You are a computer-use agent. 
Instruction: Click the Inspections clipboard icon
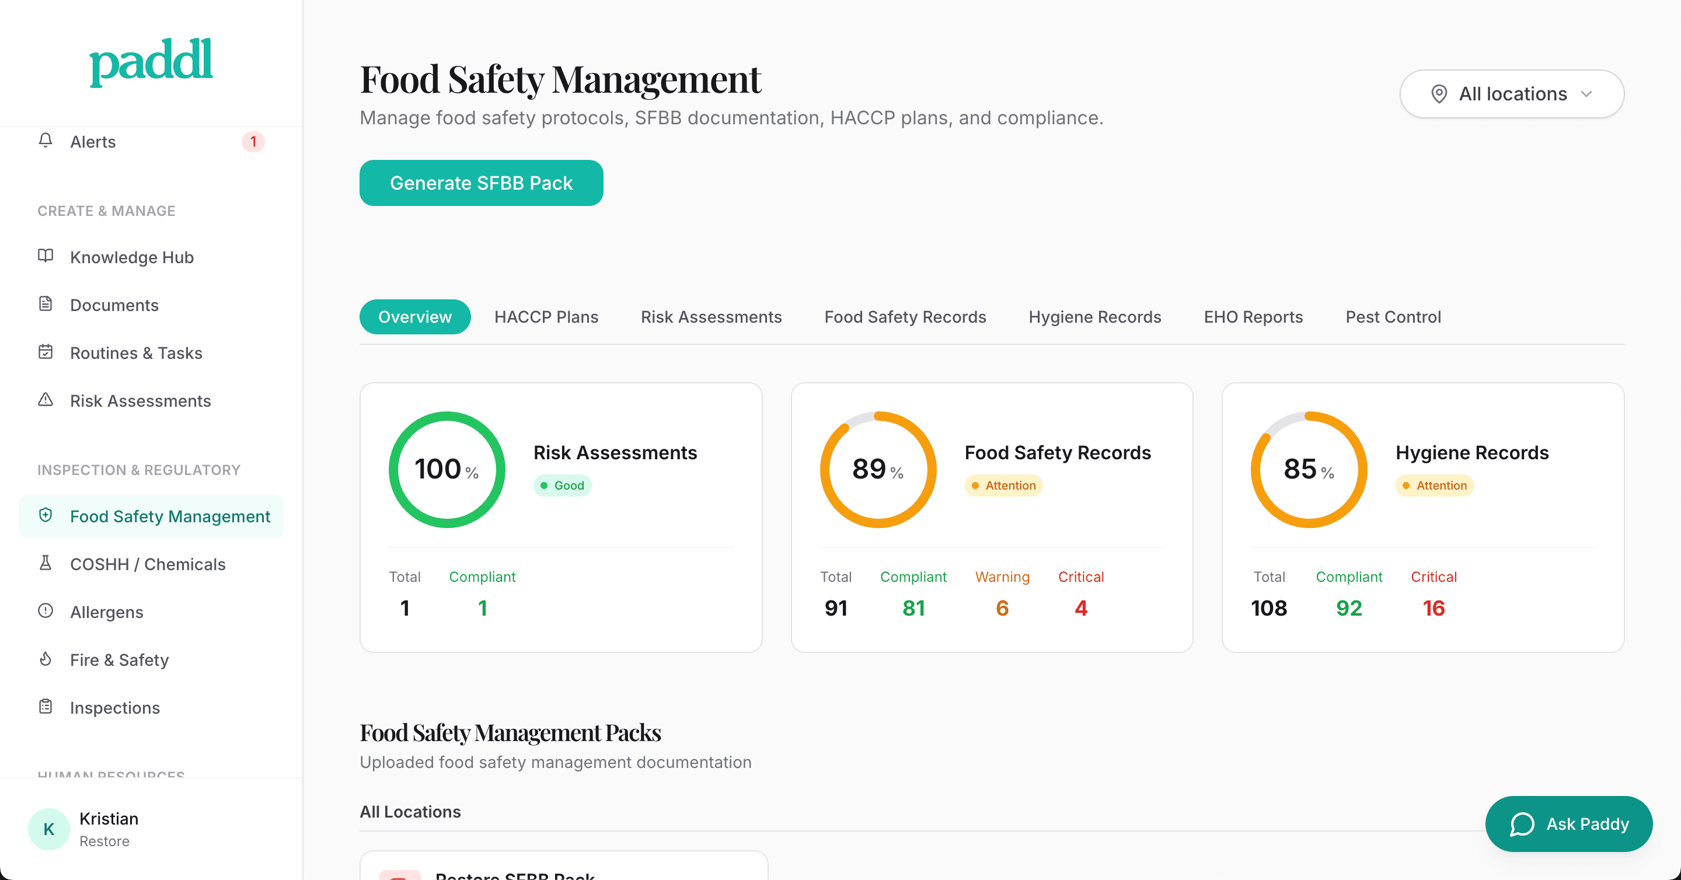[45, 707]
